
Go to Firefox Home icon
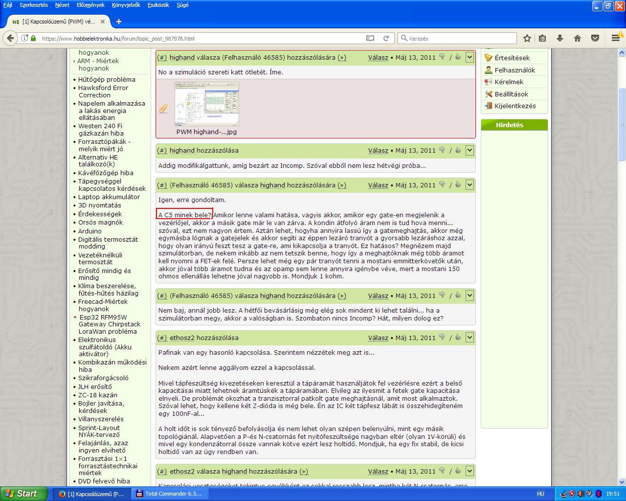coord(578,38)
